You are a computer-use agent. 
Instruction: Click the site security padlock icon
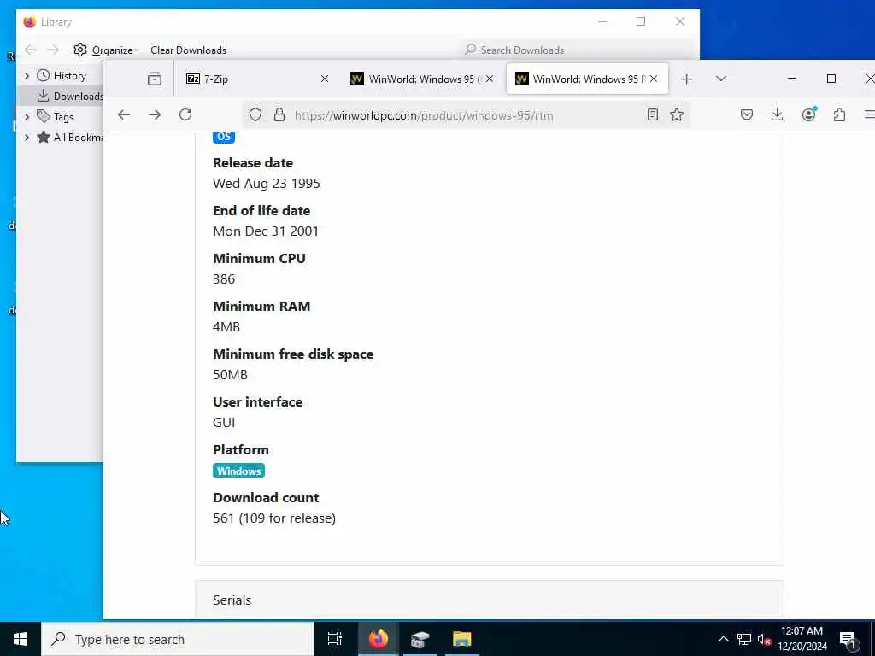pos(279,115)
